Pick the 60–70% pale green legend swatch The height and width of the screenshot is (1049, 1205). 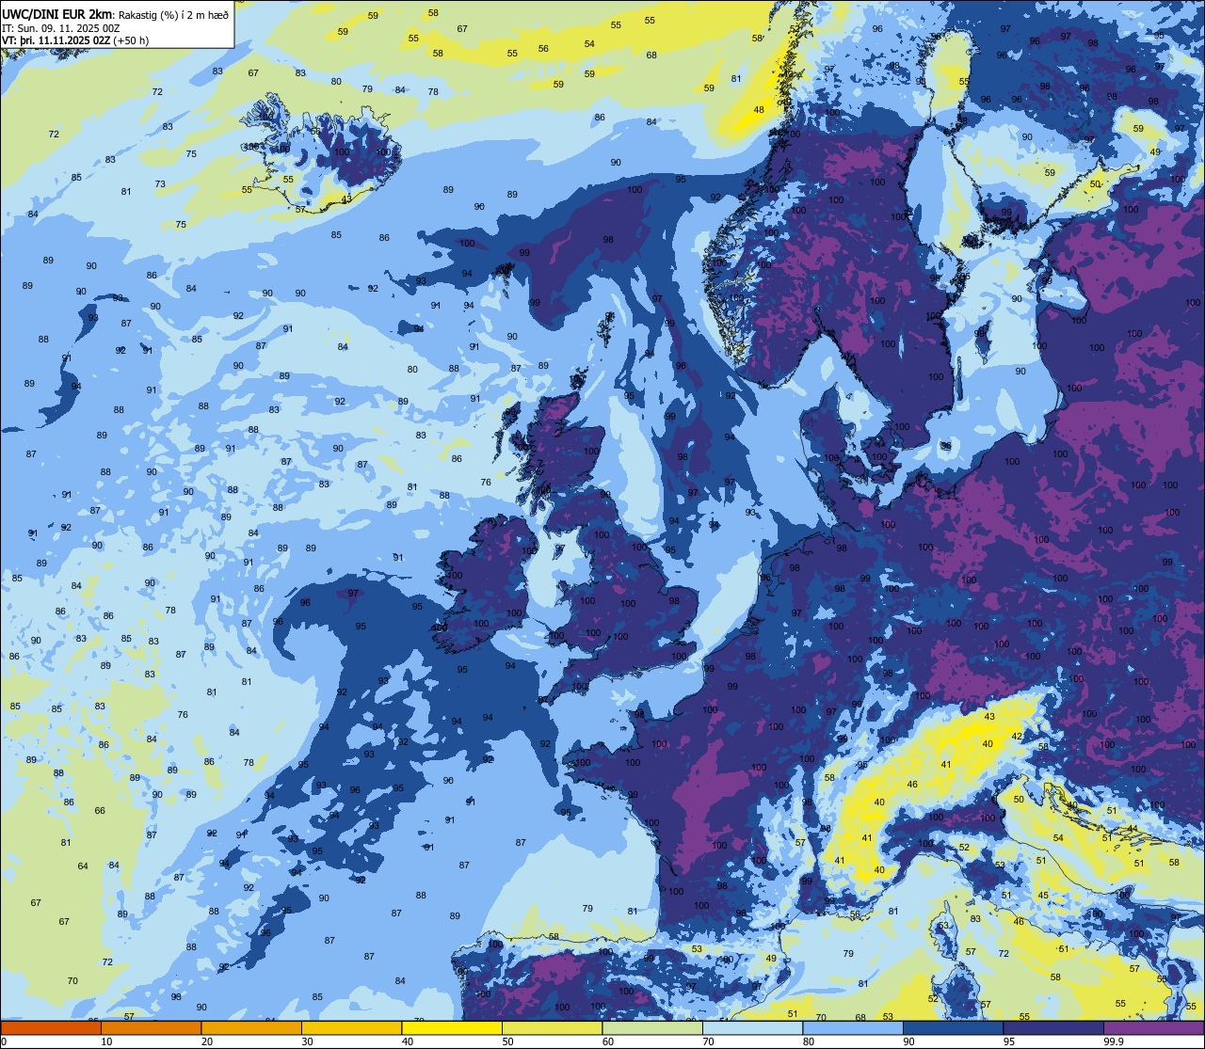coord(652,1027)
